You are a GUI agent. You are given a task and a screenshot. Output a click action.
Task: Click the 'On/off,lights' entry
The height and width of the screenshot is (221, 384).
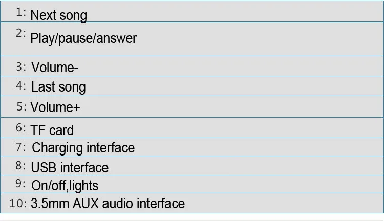click(x=65, y=186)
